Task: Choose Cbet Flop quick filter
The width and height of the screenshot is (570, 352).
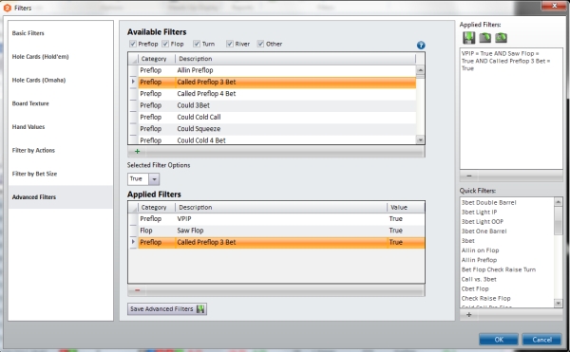Action: click(x=475, y=288)
